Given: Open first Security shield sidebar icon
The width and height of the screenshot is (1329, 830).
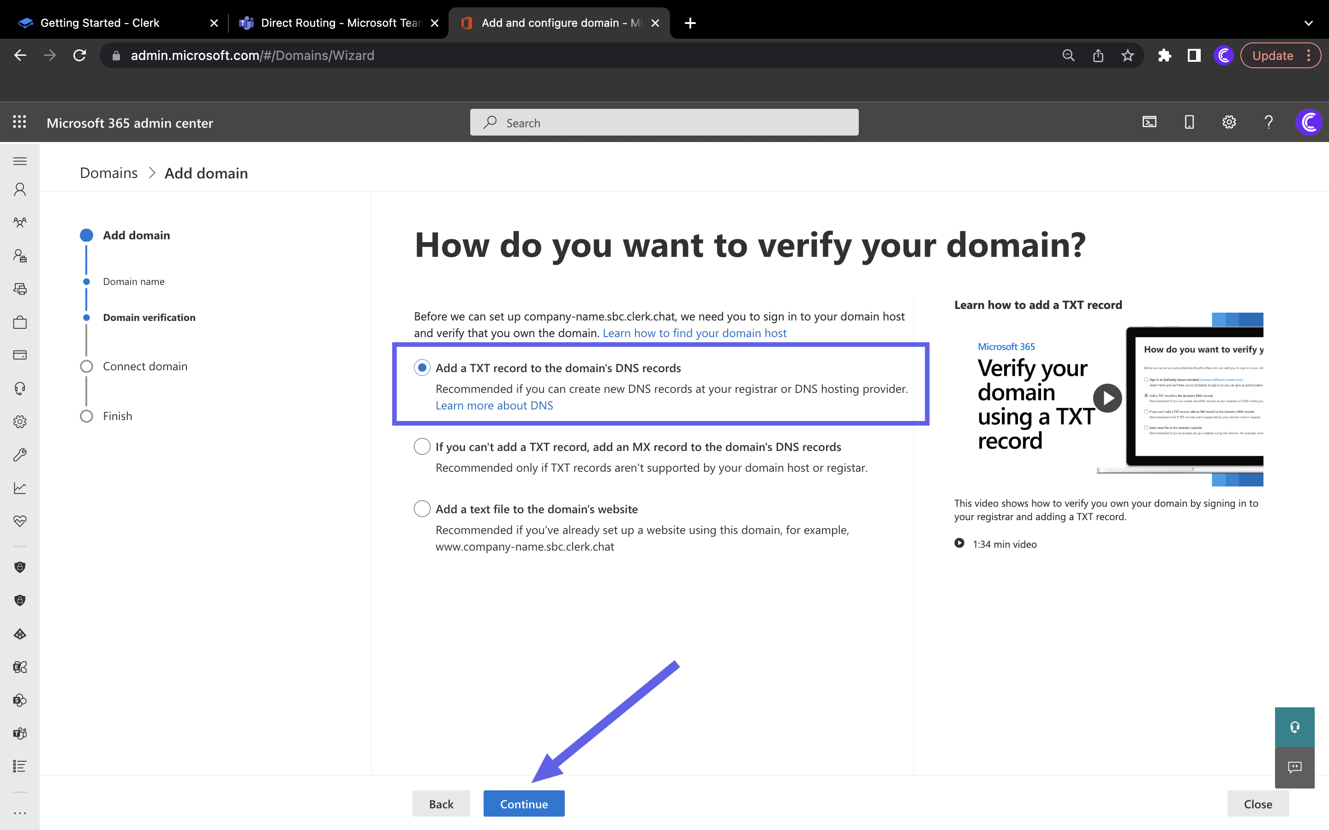Looking at the screenshot, I should (x=20, y=567).
